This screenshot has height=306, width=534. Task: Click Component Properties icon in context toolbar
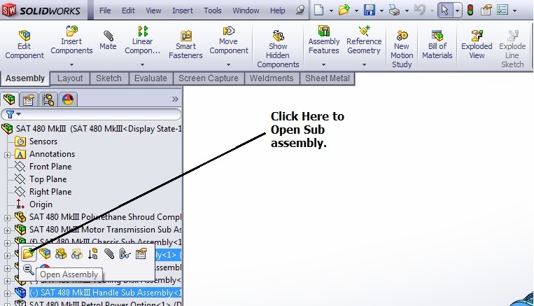[x=141, y=253]
